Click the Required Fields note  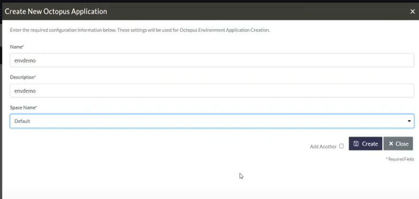click(400, 159)
